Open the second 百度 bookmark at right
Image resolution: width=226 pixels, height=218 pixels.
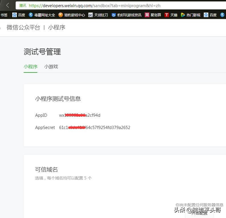pos(210,15)
